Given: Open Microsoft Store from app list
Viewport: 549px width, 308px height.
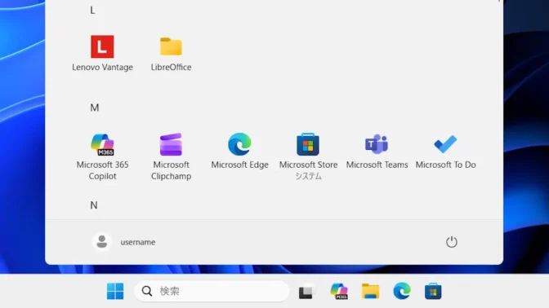Looking at the screenshot, I should click(x=308, y=156).
